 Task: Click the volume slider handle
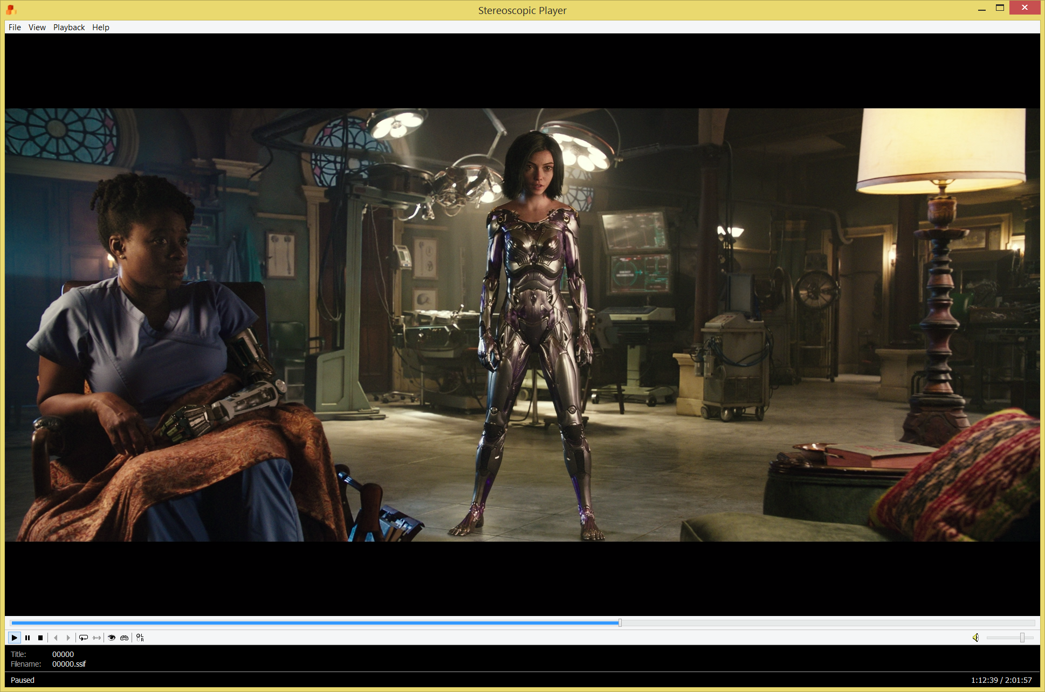click(x=1022, y=638)
